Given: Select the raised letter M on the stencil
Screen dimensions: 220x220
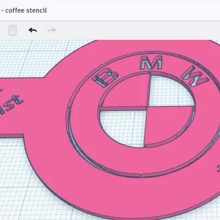Looking at the screenshot, I should click(151, 63).
